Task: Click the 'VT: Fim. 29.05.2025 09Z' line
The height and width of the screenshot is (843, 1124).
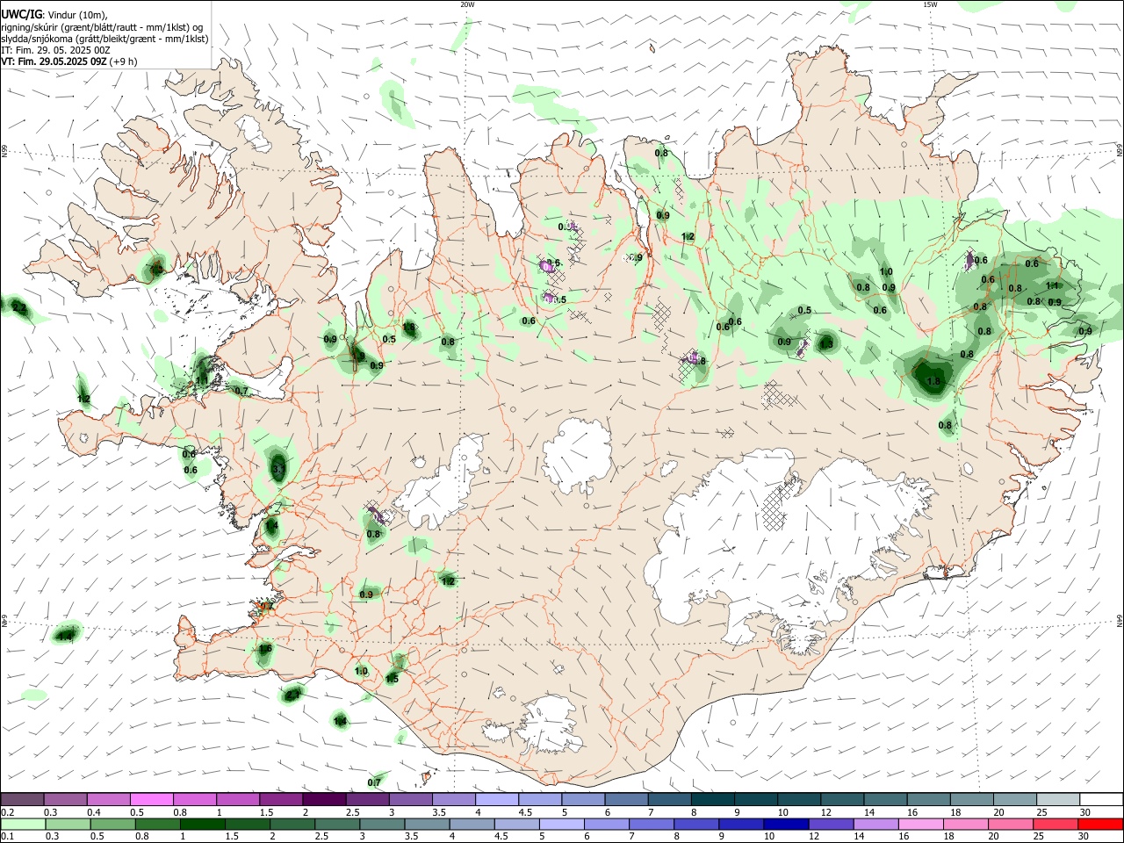Action: [54, 62]
